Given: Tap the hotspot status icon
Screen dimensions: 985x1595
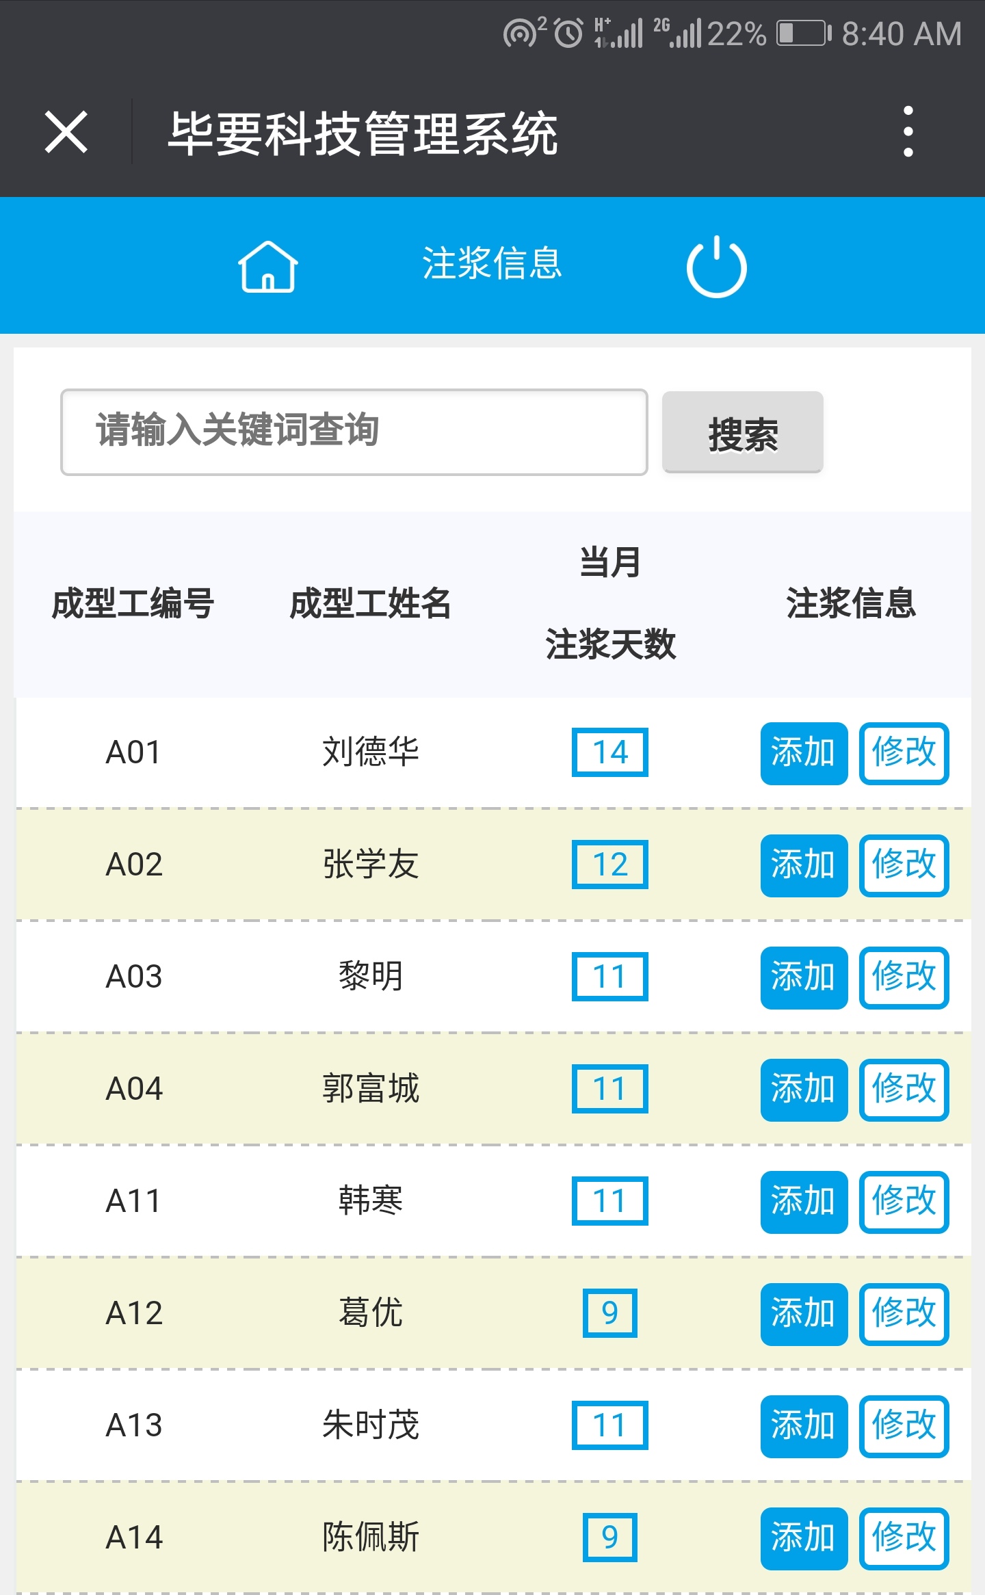Looking at the screenshot, I should 524,32.
